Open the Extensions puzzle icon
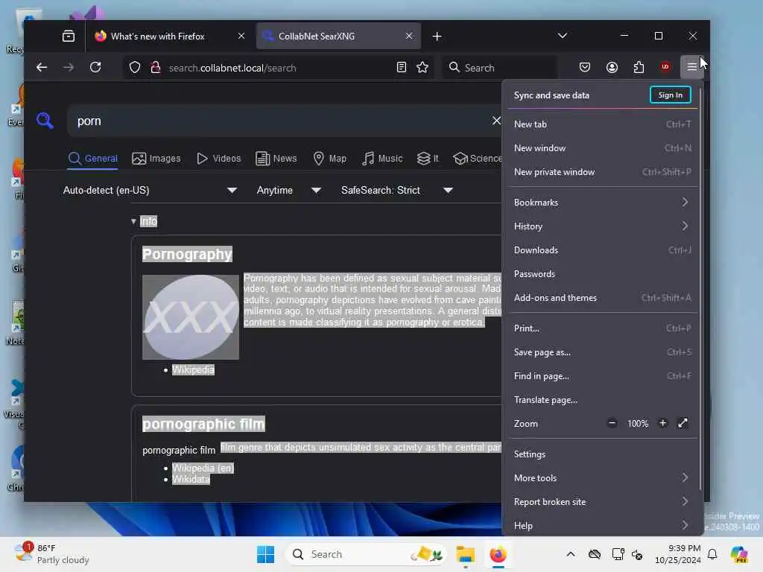763x572 pixels. 639,68
